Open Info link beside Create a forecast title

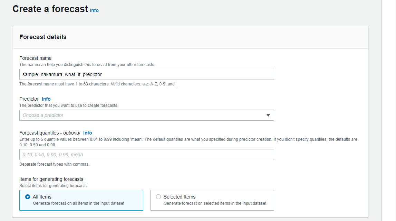pyautogui.click(x=94, y=11)
